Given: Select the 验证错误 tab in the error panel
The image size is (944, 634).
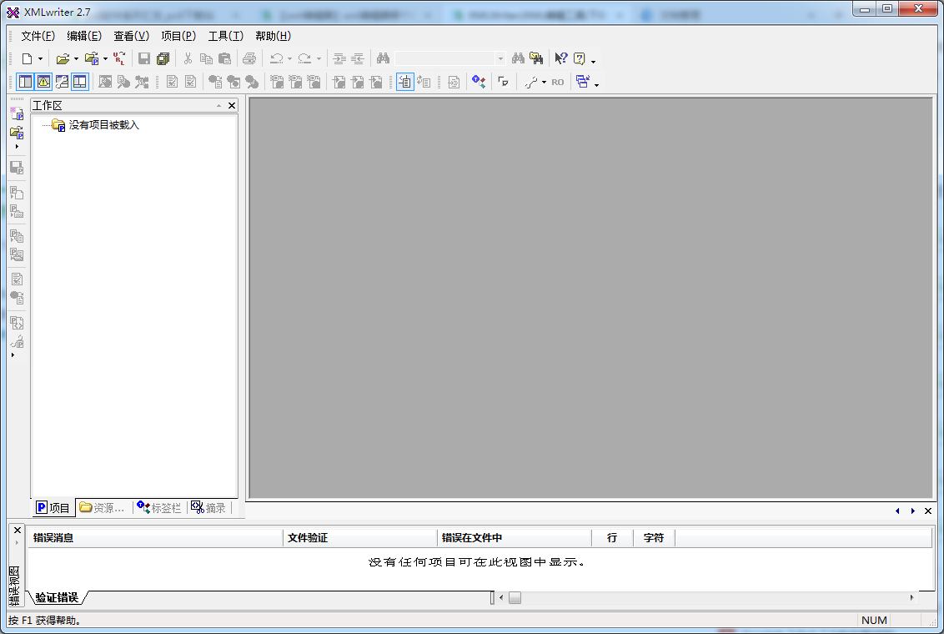Looking at the screenshot, I should click(57, 597).
